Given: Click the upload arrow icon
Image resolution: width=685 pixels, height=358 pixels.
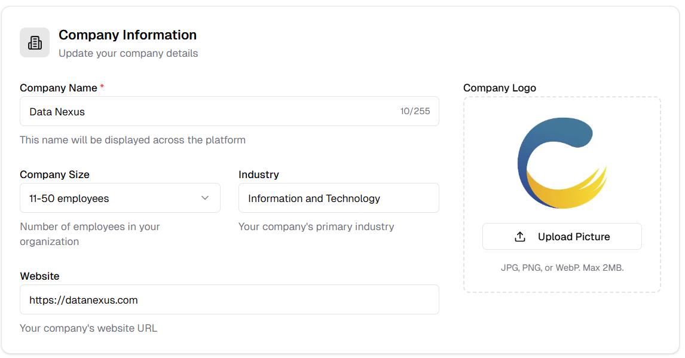Looking at the screenshot, I should click(520, 237).
